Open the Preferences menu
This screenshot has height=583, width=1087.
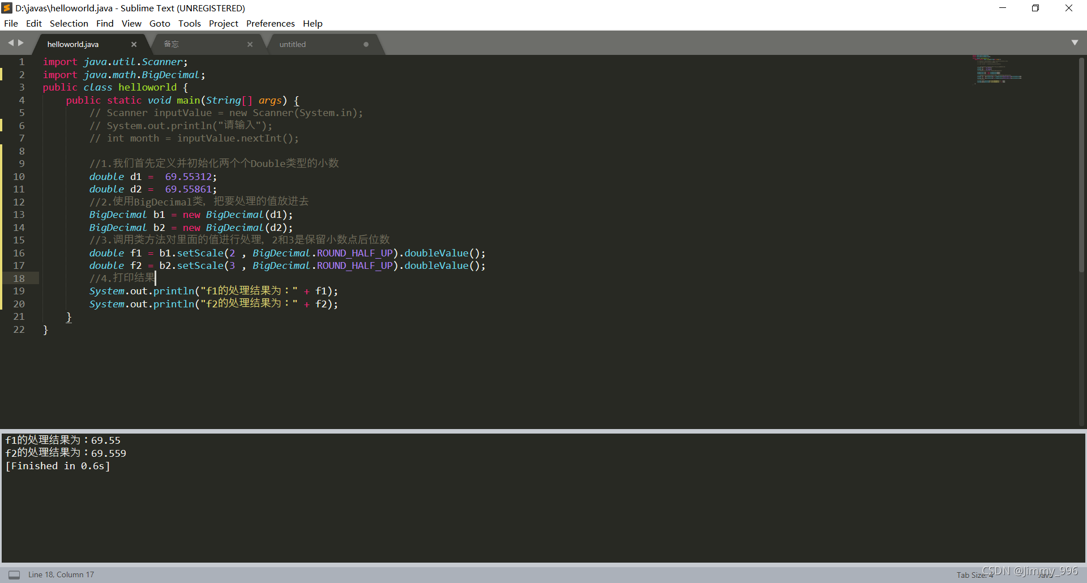271,23
